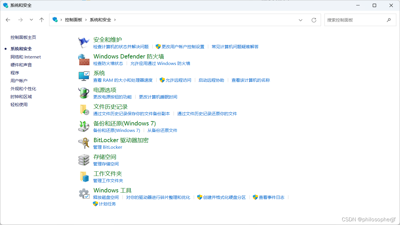This screenshot has width=400, height=225.
Task: Open the Backup and Restore drive icon
Action: tap(84, 126)
